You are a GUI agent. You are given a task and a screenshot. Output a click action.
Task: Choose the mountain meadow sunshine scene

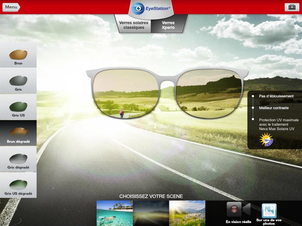pos(187,213)
